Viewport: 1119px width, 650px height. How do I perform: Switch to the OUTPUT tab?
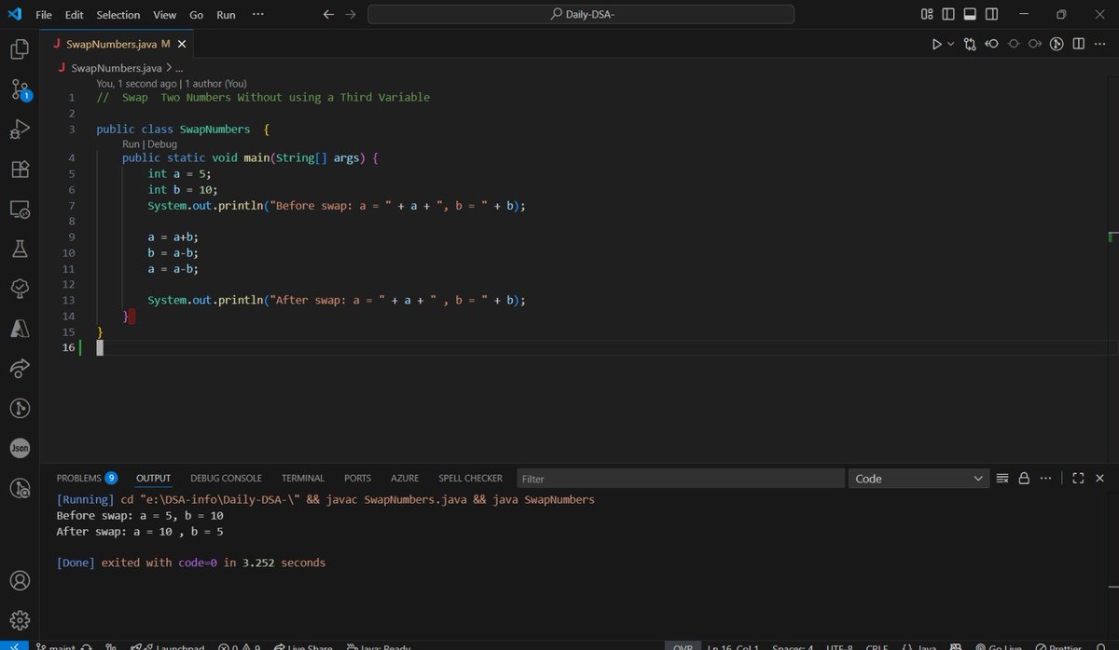point(154,478)
